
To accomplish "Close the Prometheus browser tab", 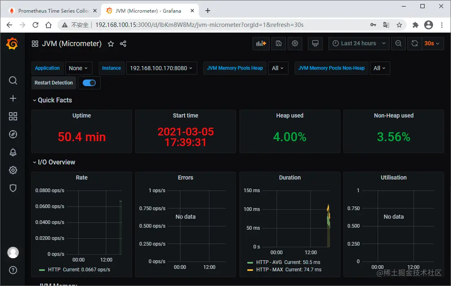I will [95, 11].
